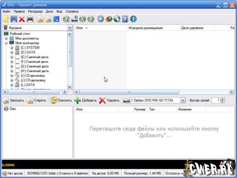Select (J:) CD-дисковод in the tree
This screenshot has height=178, width=237.
pyautogui.click(x=33, y=81)
